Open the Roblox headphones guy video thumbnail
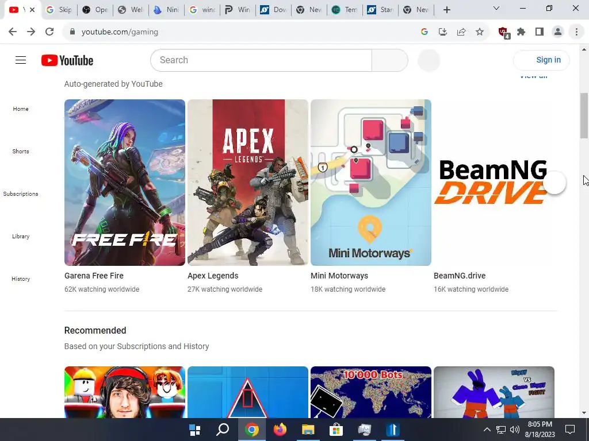This screenshot has height=441, width=589. (x=125, y=392)
